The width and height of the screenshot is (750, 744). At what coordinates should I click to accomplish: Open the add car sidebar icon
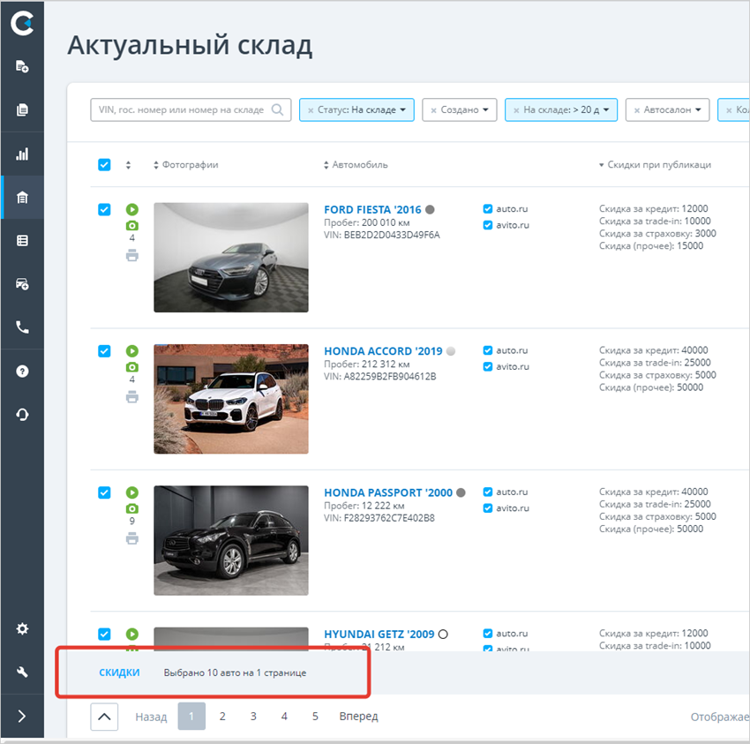22,283
